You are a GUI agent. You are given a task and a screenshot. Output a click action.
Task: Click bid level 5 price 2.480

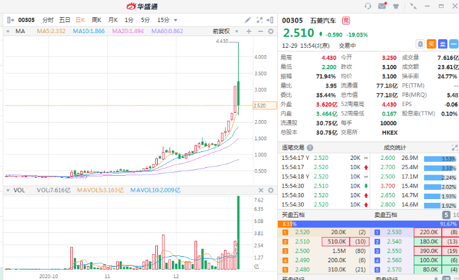pos(302,270)
